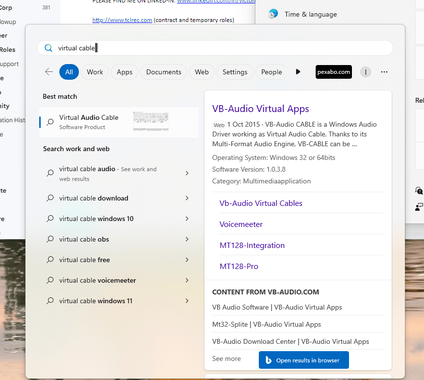Click the magnifier icon in the search box

pyautogui.click(x=49, y=48)
